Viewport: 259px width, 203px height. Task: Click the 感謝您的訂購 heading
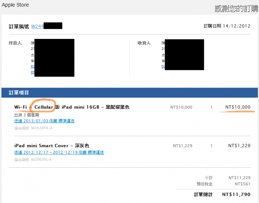(x=236, y=9)
